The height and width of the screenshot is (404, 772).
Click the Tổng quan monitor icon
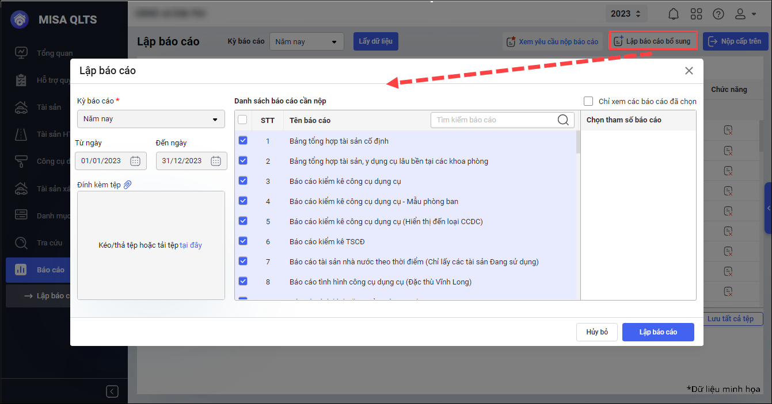pos(21,53)
